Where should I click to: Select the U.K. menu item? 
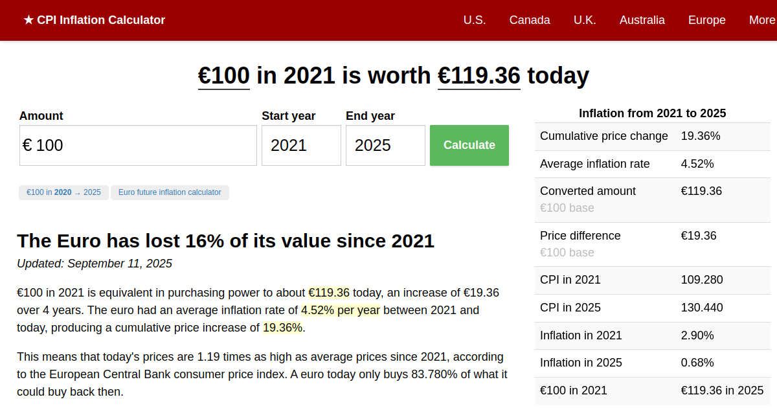[585, 20]
